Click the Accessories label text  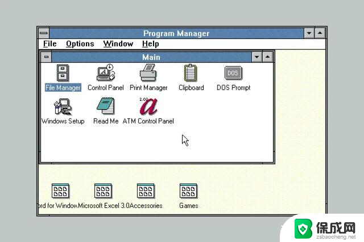(x=146, y=206)
